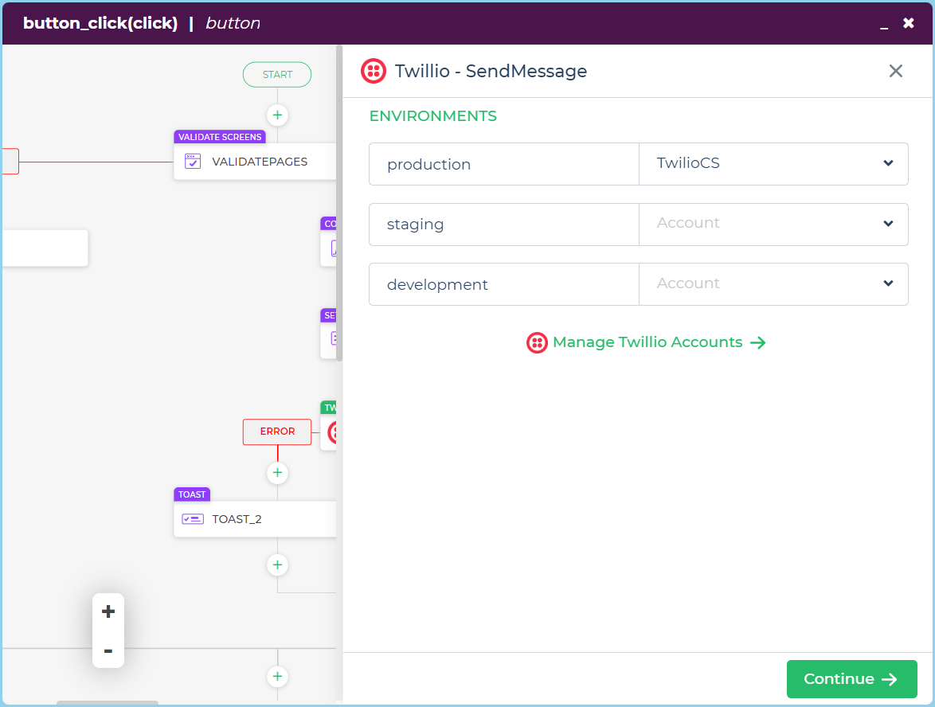Add a step below the TOAST_2 node
This screenshot has height=707, width=935.
277,565
